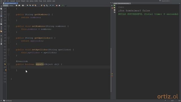Close the Output run tab
The image size is (181, 102).
[130, 3]
